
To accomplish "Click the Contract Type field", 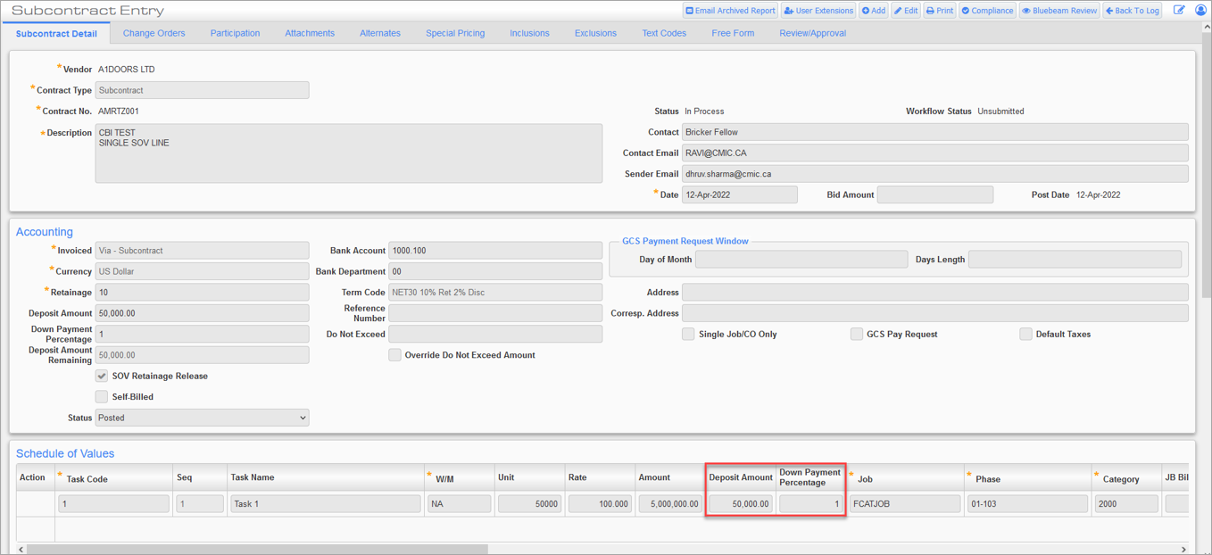I will [203, 90].
